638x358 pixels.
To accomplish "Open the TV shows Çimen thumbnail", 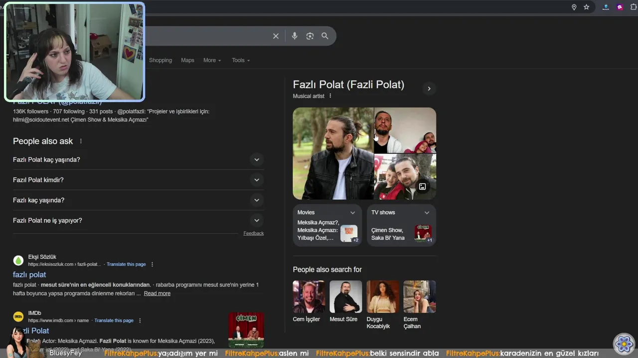I will [423, 234].
